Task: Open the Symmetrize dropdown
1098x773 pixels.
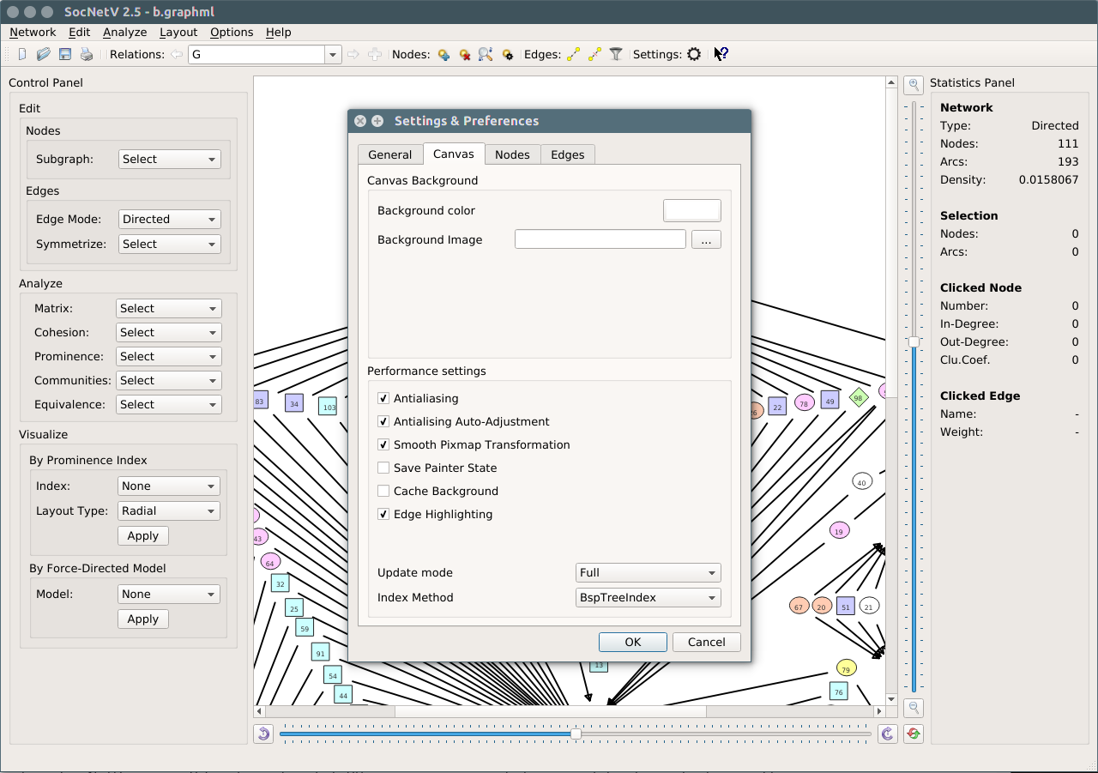Action: click(169, 244)
